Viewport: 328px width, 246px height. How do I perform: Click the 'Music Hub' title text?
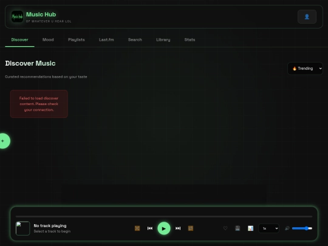[41, 15]
